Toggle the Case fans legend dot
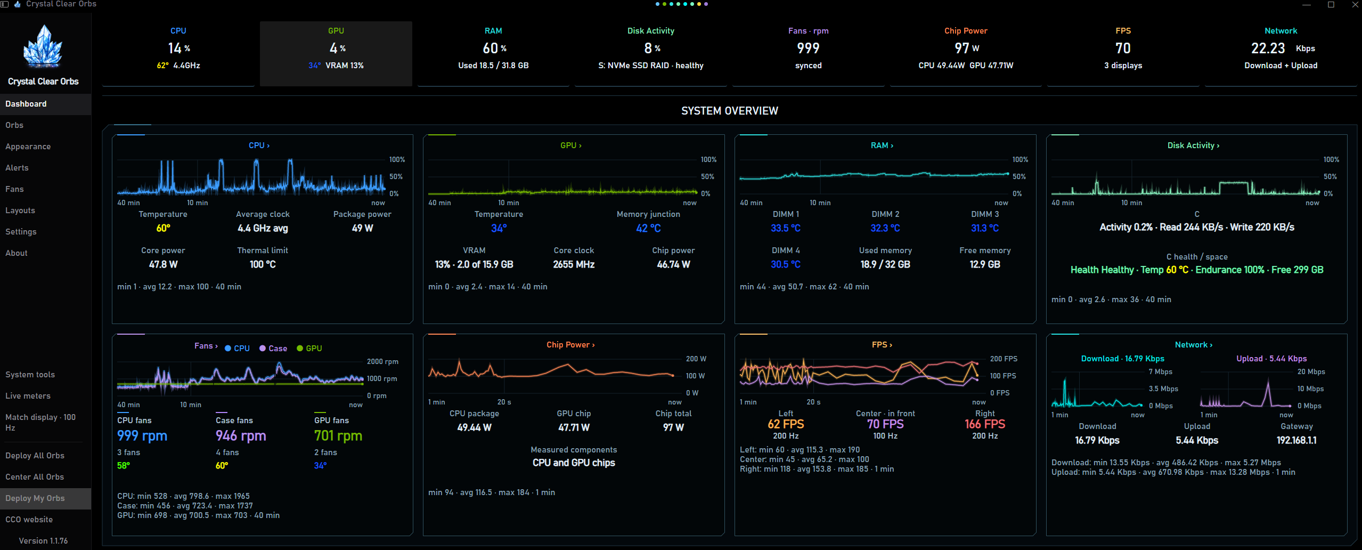This screenshot has width=1362, height=550. [x=263, y=348]
